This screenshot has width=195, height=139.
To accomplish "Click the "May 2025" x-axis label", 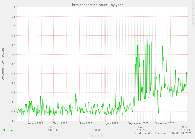I will [86, 123].
